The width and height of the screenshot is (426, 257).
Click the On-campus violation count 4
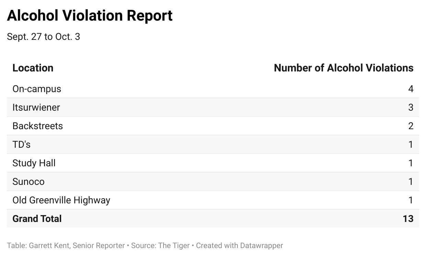click(x=411, y=89)
